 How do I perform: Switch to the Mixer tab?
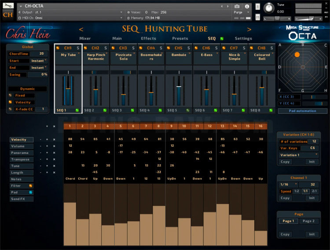pos(85,39)
